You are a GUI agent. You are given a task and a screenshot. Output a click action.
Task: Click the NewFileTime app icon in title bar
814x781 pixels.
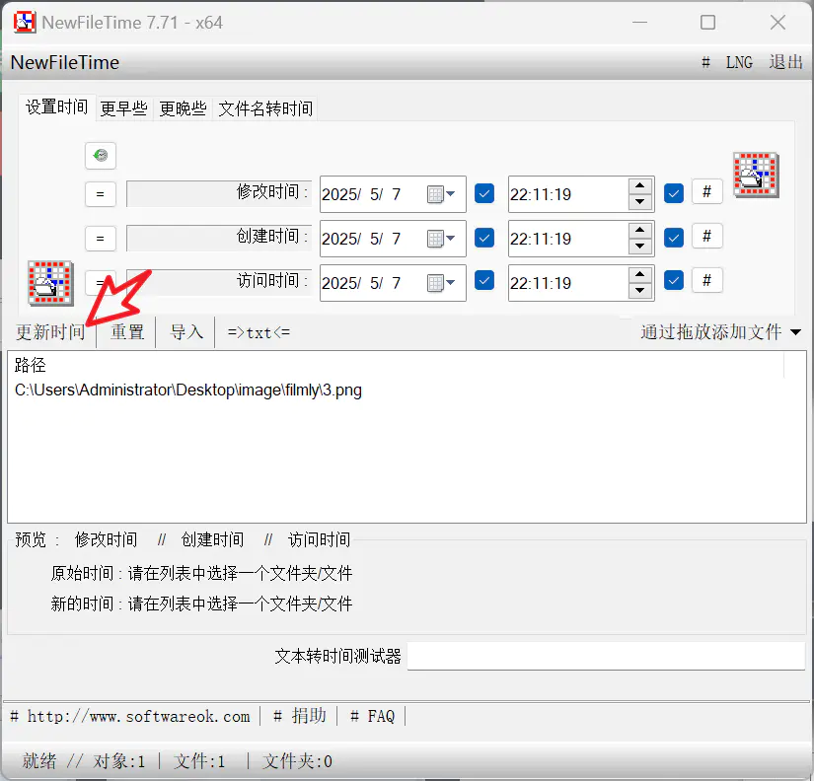pyautogui.click(x=25, y=22)
